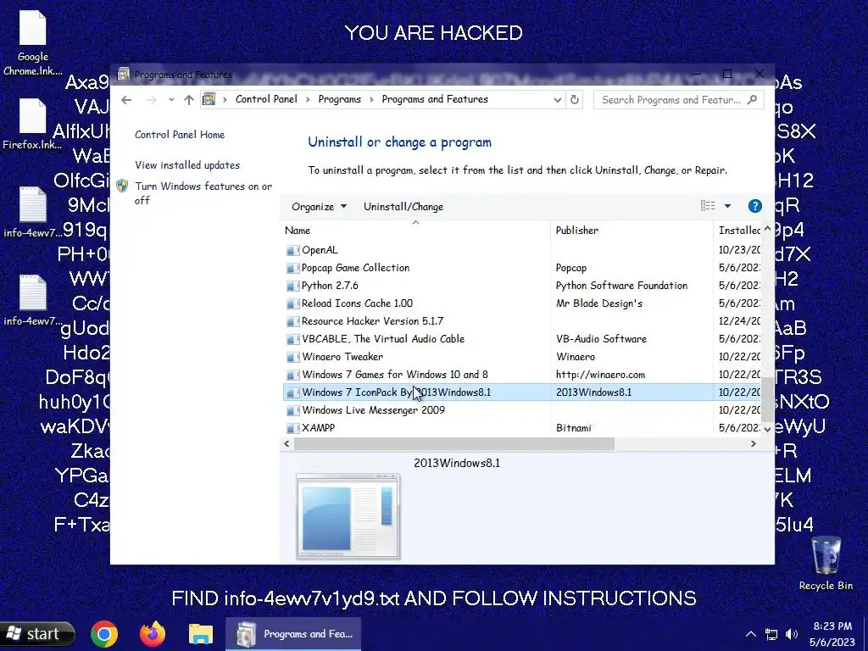
Task: Open the volume speaker tray icon
Action: 793,634
